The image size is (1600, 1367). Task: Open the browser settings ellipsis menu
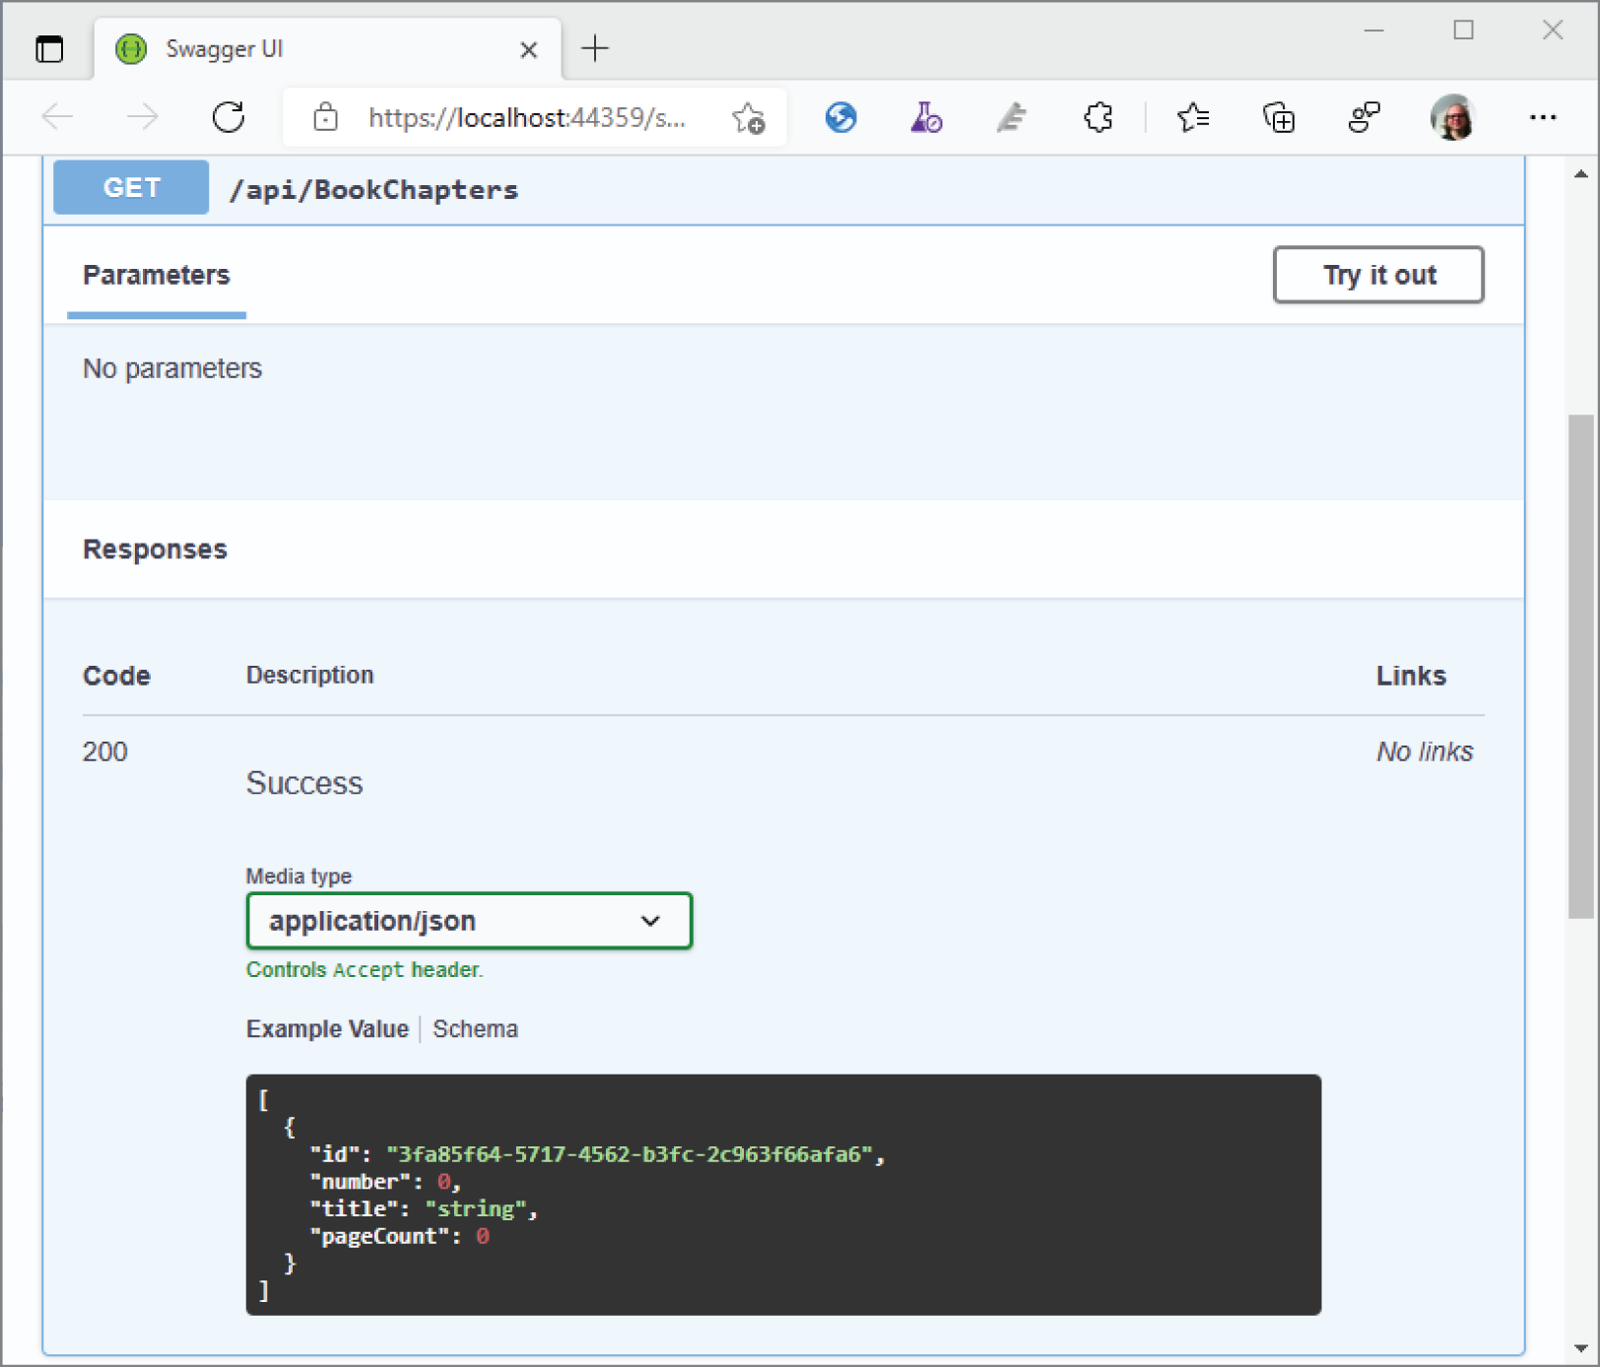pyautogui.click(x=1543, y=117)
